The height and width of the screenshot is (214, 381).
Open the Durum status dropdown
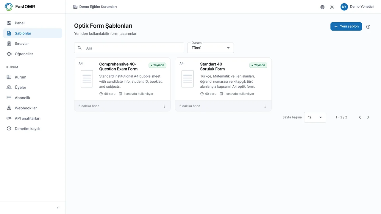(210, 48)
